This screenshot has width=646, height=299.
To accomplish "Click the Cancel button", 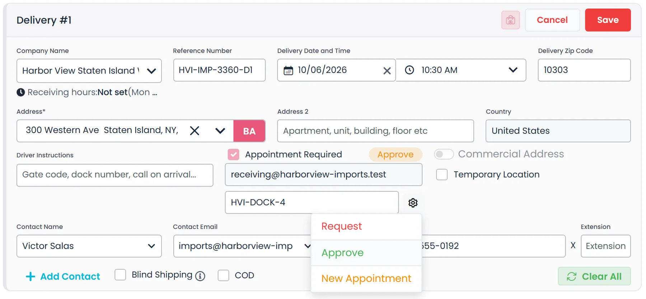I will click(x=552, y=20).
